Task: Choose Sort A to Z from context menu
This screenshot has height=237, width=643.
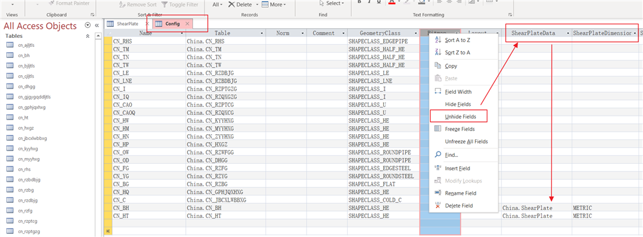Action: [x=464, y=40]
